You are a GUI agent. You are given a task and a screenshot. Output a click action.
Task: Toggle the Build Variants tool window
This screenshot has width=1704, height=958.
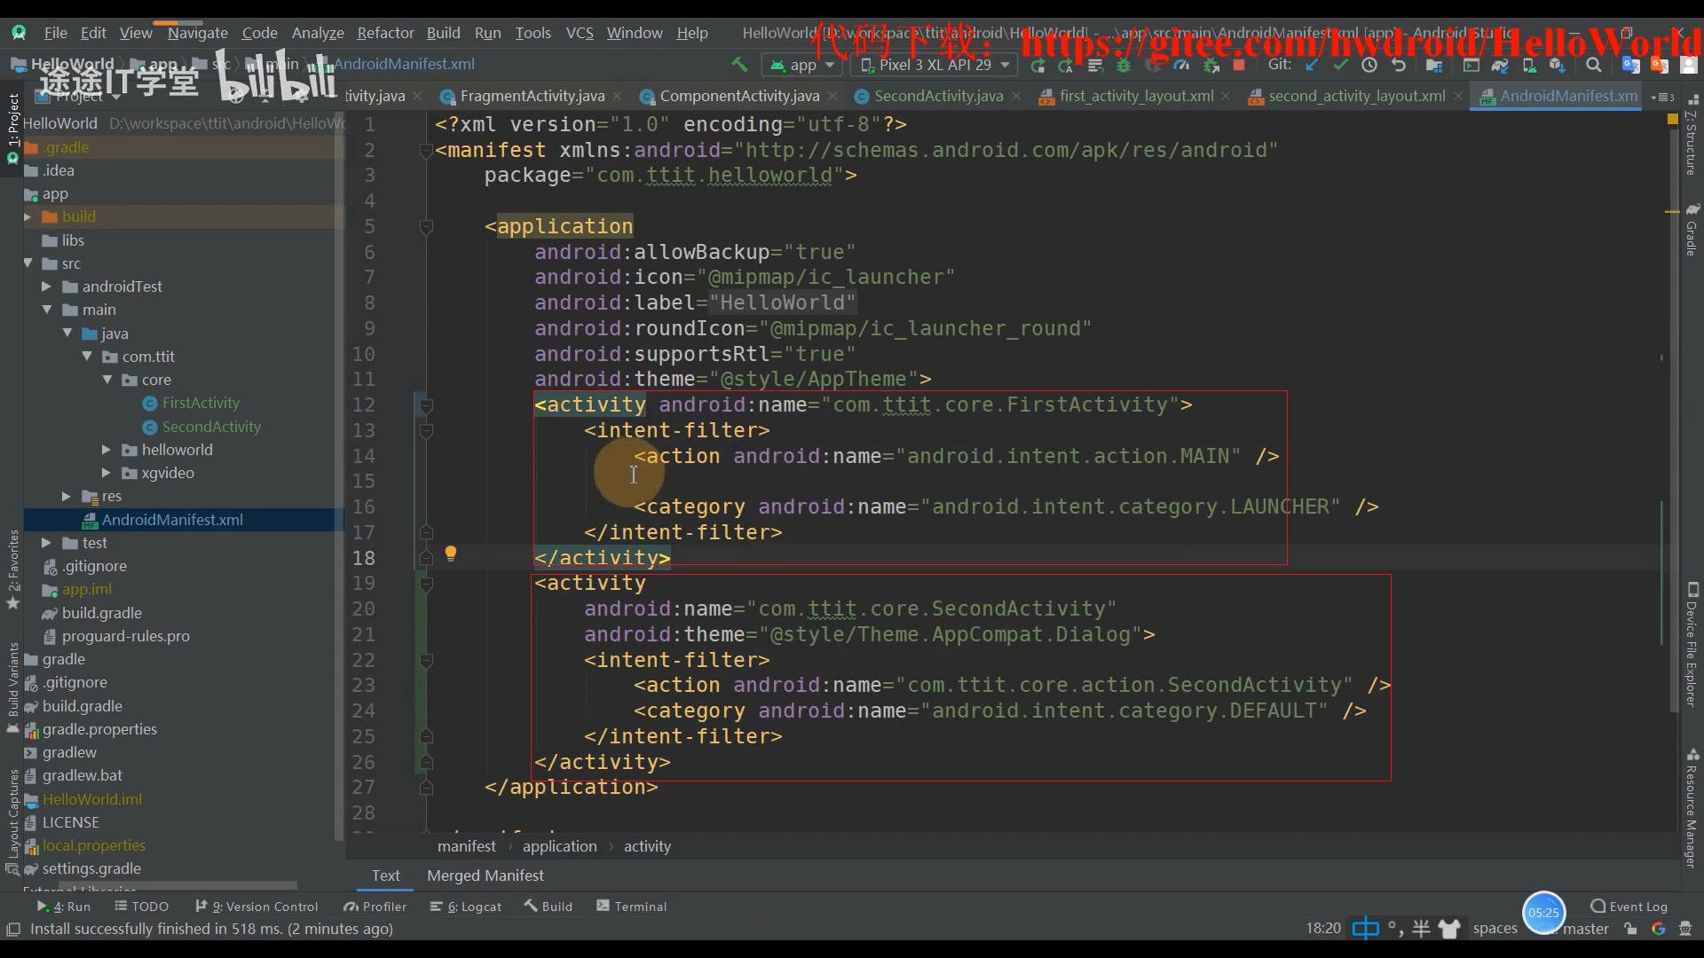(x=12, y=689)
